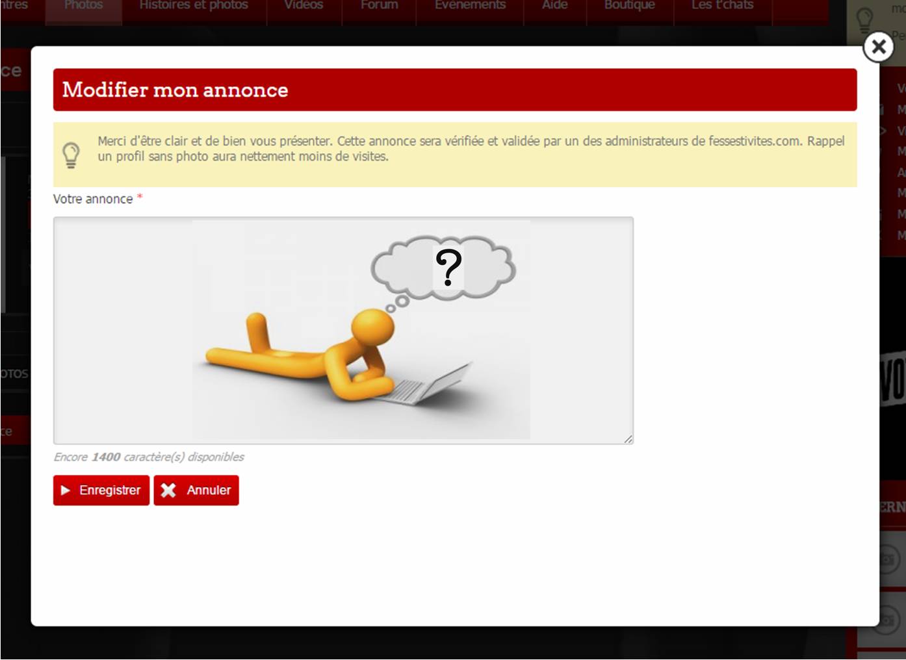906x660 pixels.
Task: Click the play arrow icon on Enregistrer
Action: (x=66, y=490)
